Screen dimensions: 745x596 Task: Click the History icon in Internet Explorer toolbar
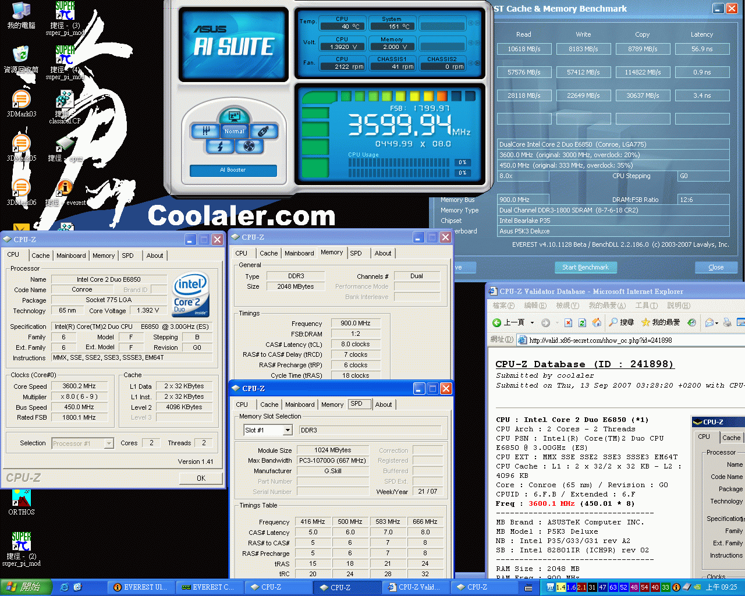tap(691, 322)
